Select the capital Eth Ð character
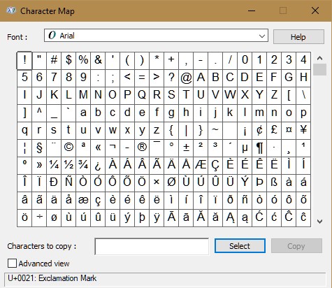Screen dimensions: 332x288 pos(54,183)
